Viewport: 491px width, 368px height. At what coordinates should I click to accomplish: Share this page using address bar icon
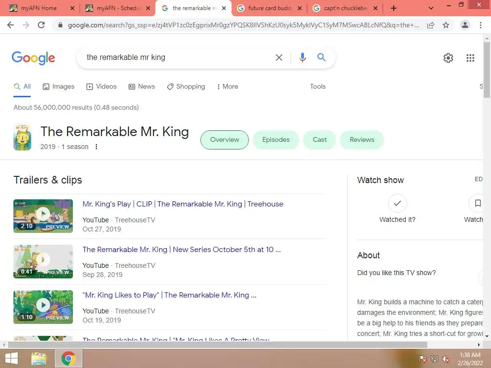coord(431,25)
